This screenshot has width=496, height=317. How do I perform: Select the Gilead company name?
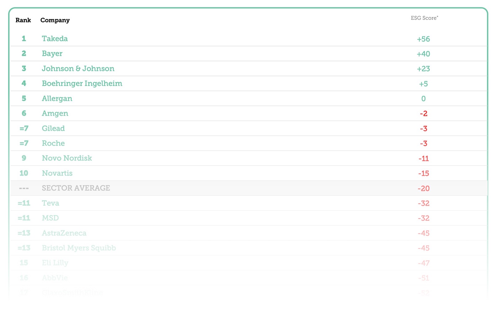(x=53, y=128)
